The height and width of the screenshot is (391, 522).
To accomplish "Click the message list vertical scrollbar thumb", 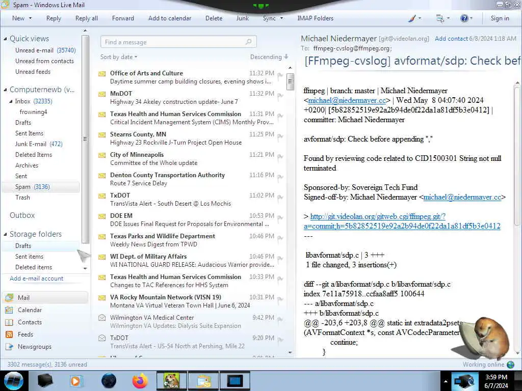I will pyautogui.click(x=290, y=81).
